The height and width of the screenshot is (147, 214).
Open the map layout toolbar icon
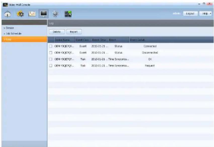coord(32,14)
